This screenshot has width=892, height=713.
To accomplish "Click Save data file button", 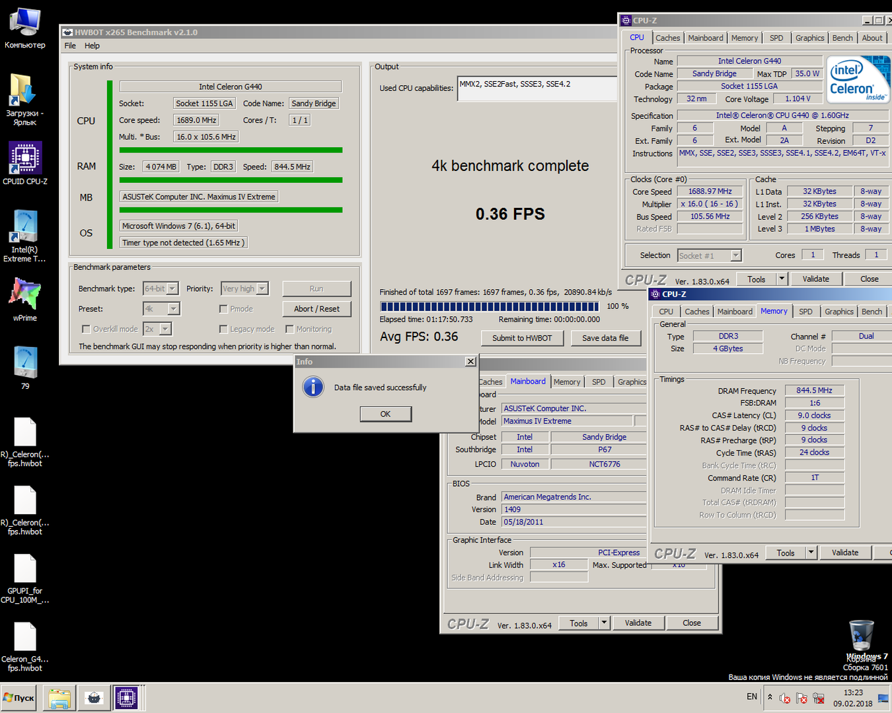I will pyautogui.click(x=605, y=338).
